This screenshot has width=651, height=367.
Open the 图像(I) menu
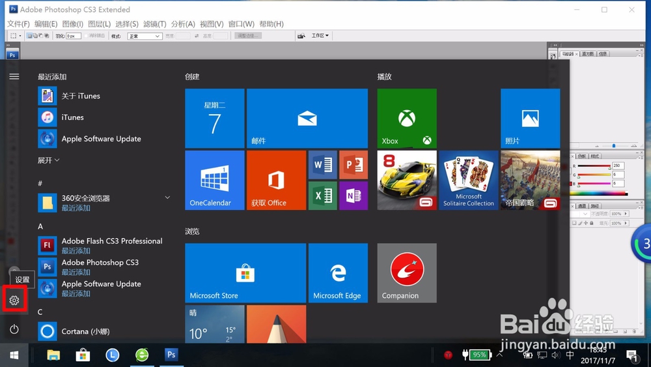(73, 24)
